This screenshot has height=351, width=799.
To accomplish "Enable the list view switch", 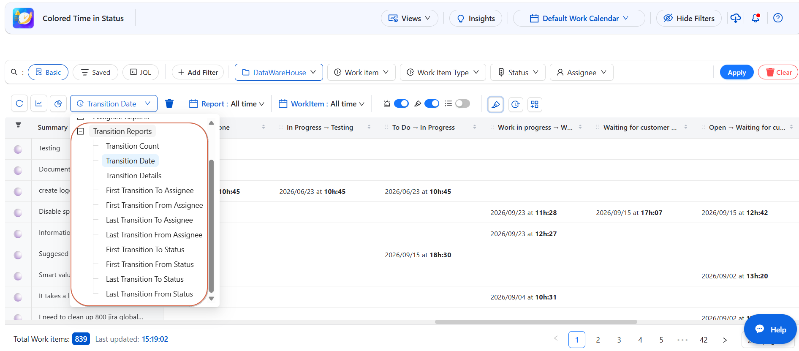I will tap(462, 103).
